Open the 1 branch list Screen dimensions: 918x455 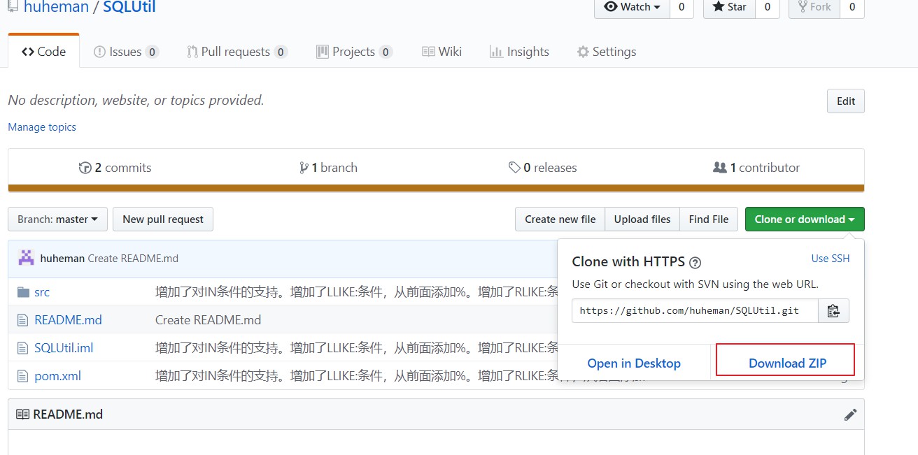pos(328,168)
